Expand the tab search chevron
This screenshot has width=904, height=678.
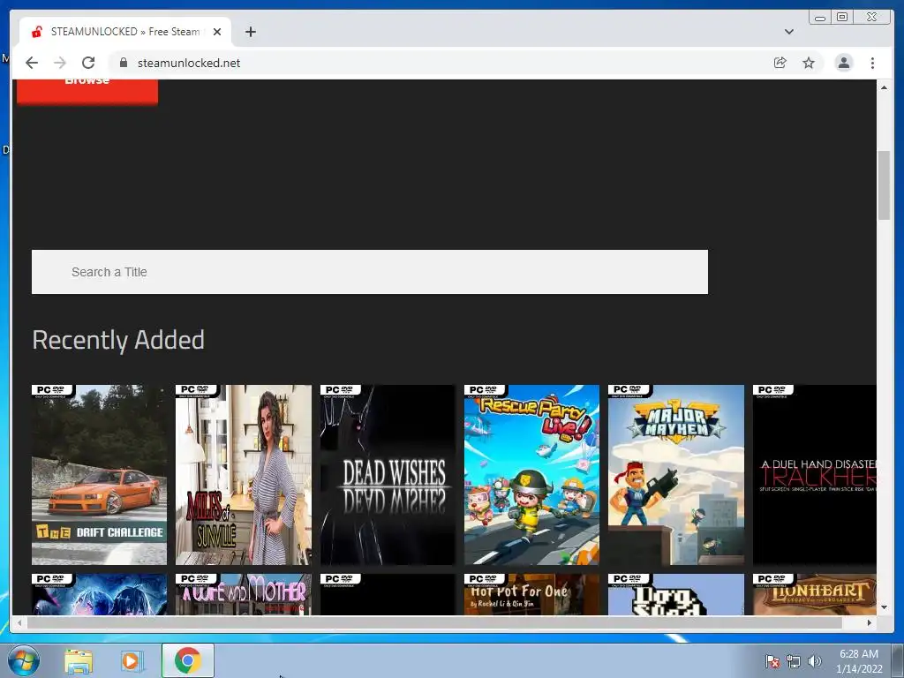click(788, 32)
